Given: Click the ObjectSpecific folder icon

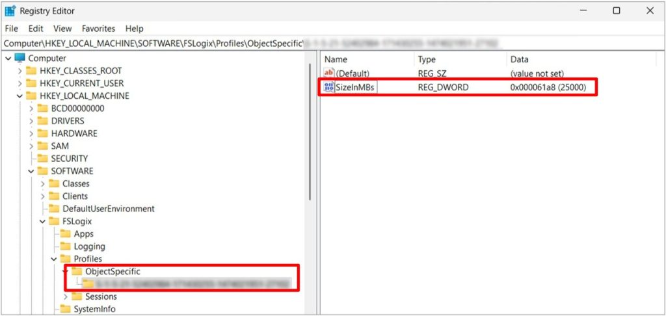Looking at the screenshot, I should click(x=77, y=271).
